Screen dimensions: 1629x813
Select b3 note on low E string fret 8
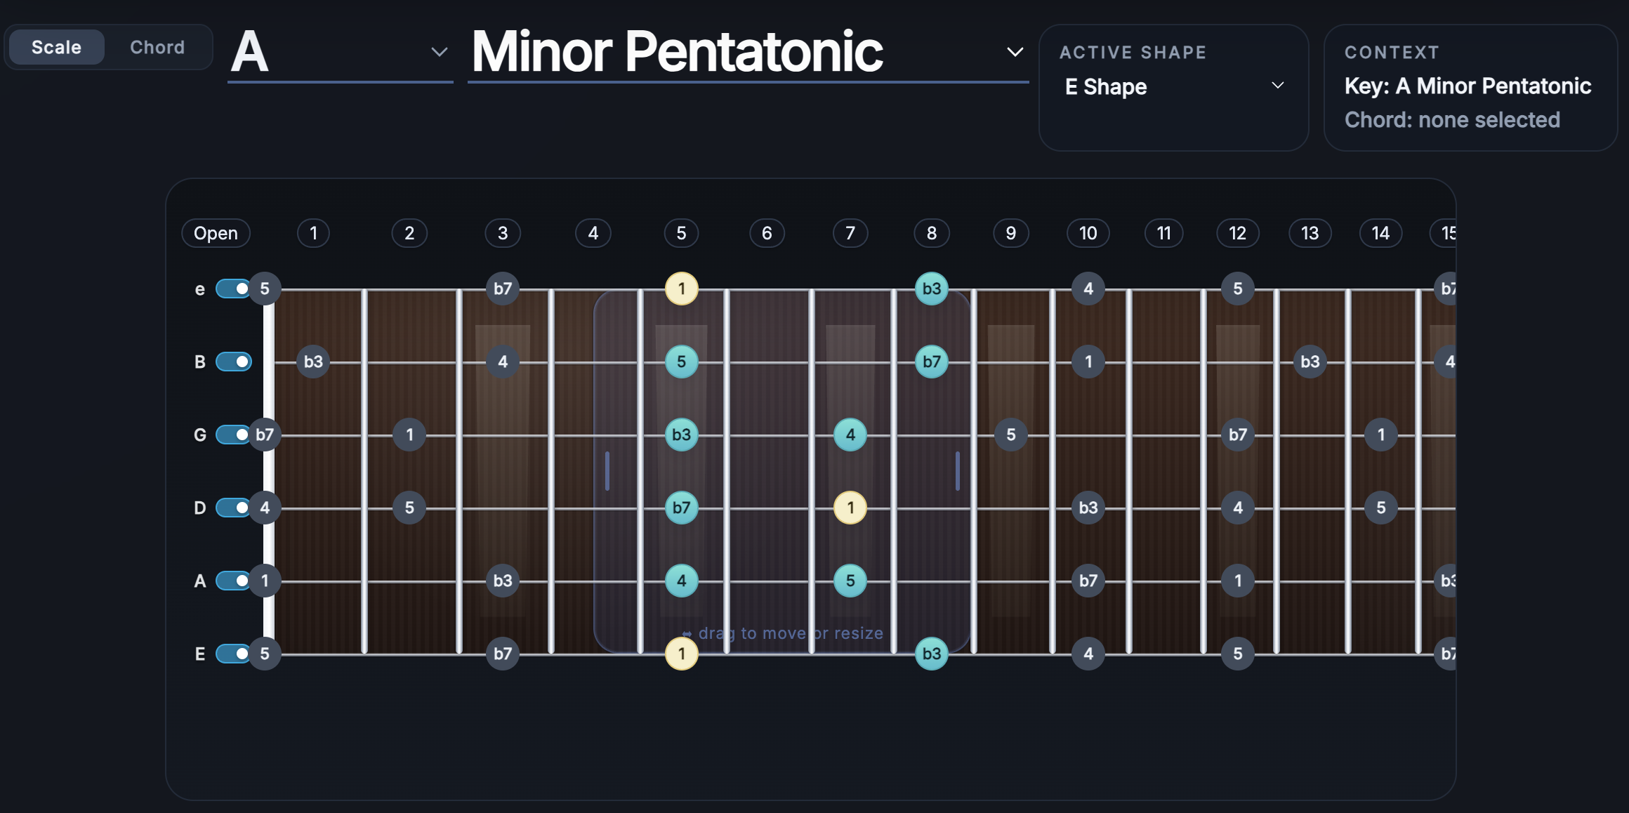tap(932, 654)
